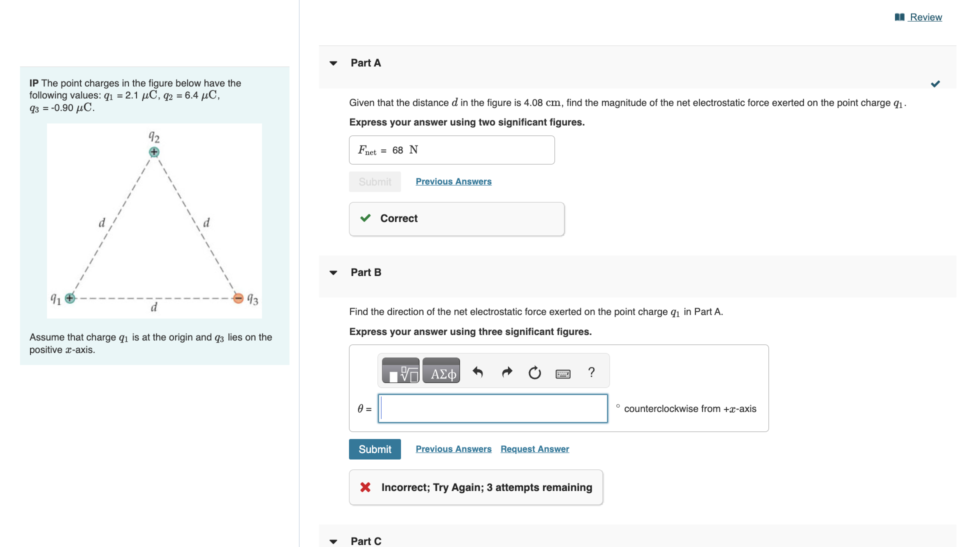The width and height of the screenshot is (973, 547).
Task: Click the red X on the incorrect message
Action: pos(365,487)
